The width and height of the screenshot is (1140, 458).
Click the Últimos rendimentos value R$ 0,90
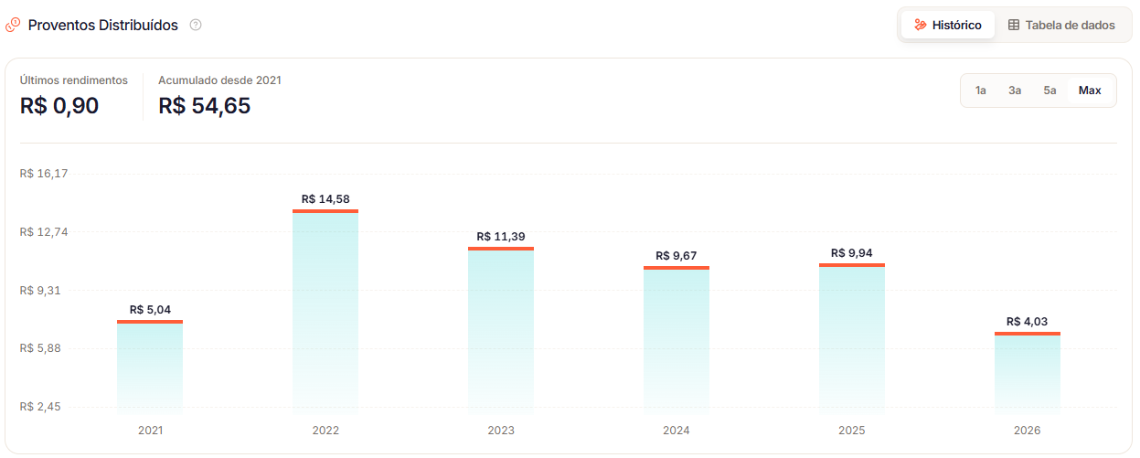[x=59, y=106]
